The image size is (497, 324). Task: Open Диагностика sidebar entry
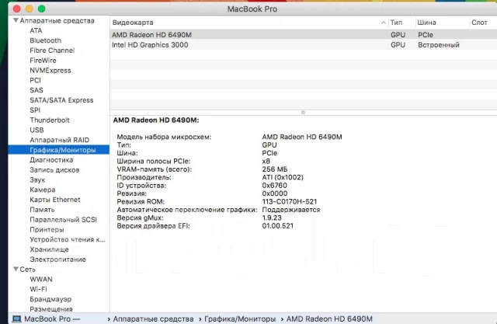[x=51, y=160]
